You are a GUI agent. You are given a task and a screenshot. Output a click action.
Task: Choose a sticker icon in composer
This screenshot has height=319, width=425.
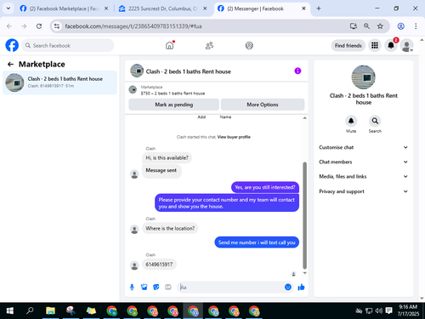point(156,288)
